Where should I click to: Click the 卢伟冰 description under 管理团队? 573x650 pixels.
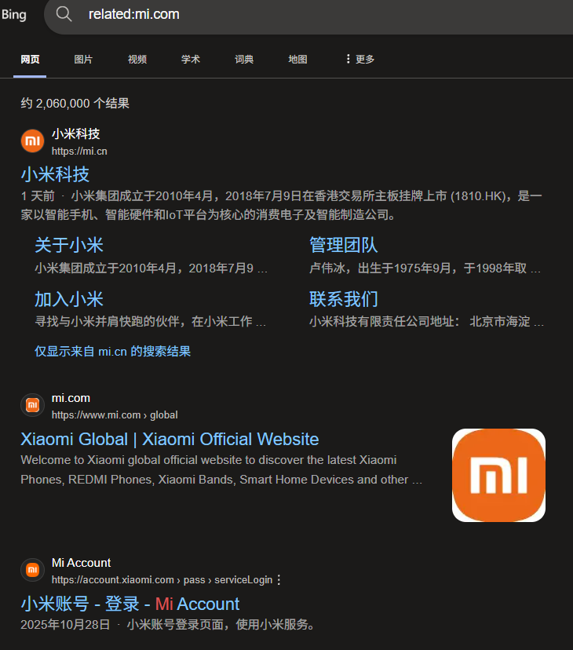(425, 268)
